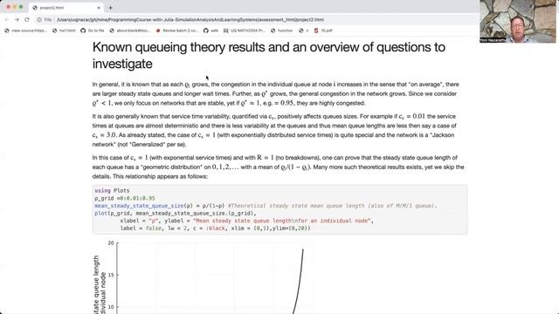
Task: Open the hw1.html bookmark
Action: click(64, 31)
